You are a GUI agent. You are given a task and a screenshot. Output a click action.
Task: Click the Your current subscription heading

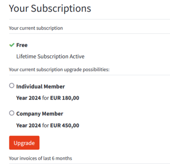pos(36,28)
